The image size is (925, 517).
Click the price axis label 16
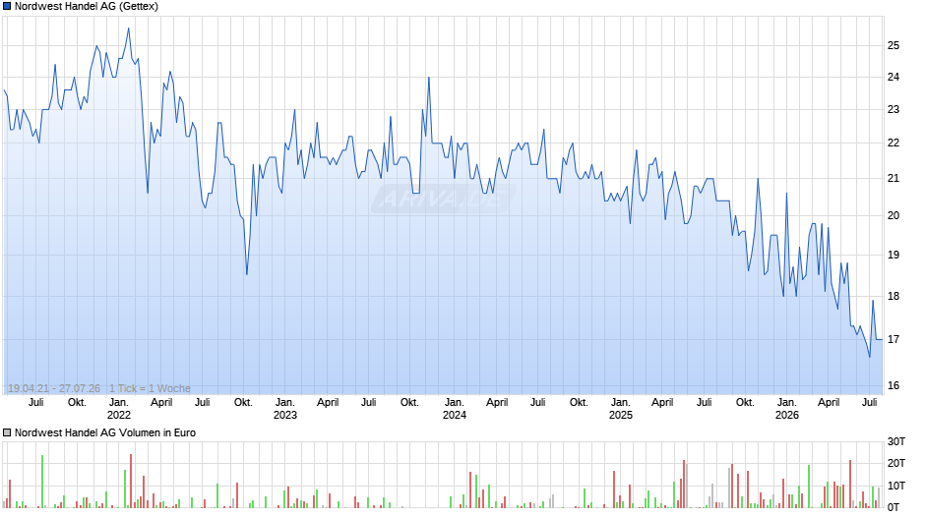(894, 385)
